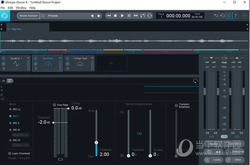Select IRC III mode
The image size is (250, 165).
[x=15, y=130]
